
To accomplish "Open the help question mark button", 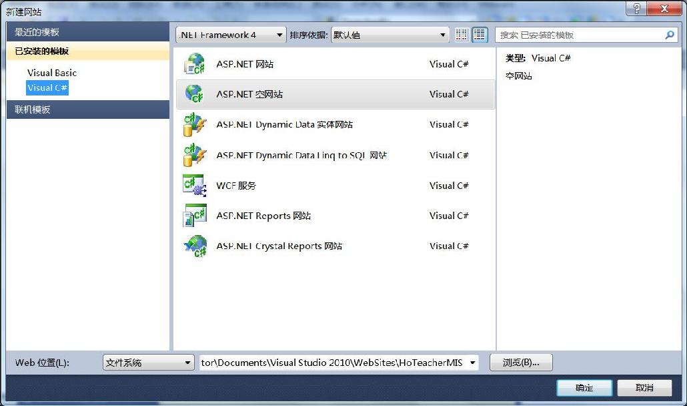I will click(x=636, y=8).
